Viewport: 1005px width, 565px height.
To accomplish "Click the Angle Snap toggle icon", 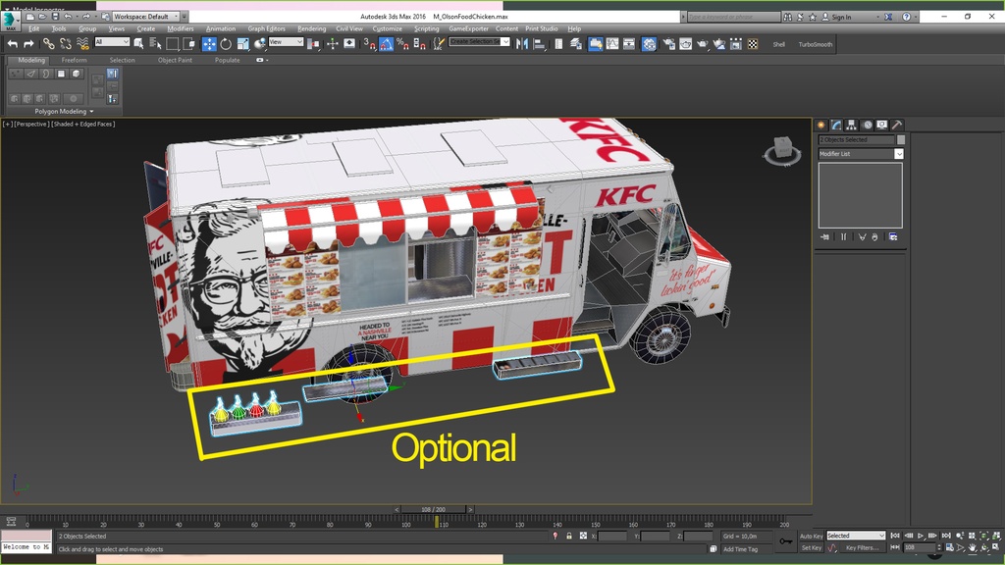I will coord(386,44).
